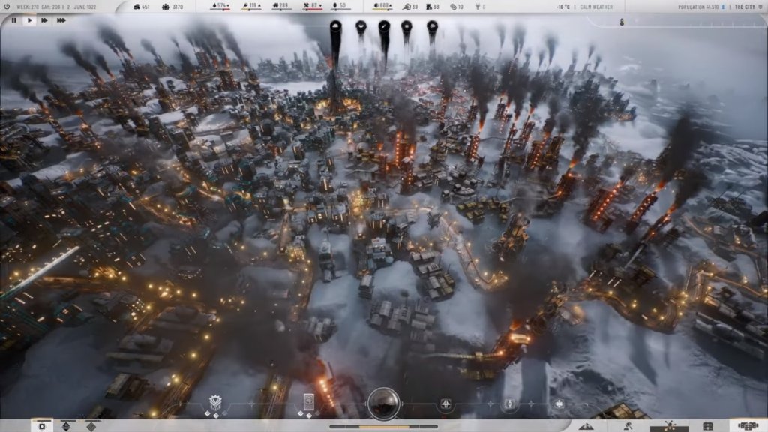768x432 pixels.
Task: Select the first bottom-left view tab
Action: point(42,426)
